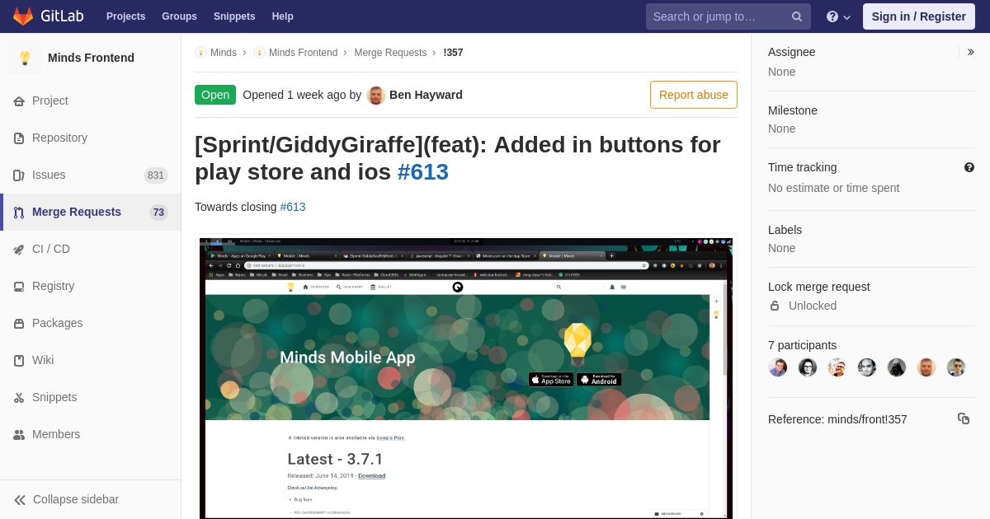
Task: Click the Report abuse button
Action: [693, 95]
